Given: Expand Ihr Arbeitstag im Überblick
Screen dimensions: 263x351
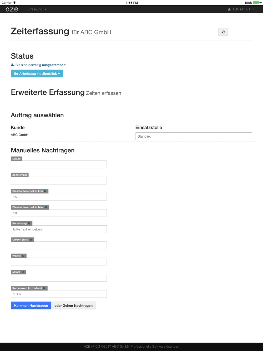Looking at the screenshot, I should pyautogui.click(x=37, y=74).
